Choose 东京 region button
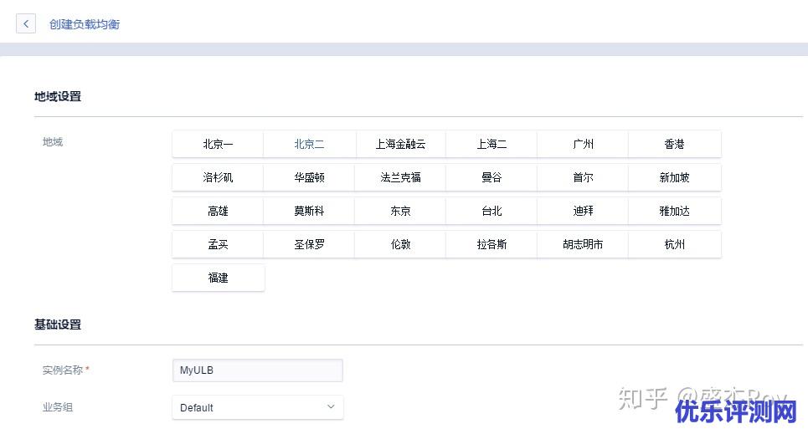This screenshot has width=808, height=434. point(400,211)
